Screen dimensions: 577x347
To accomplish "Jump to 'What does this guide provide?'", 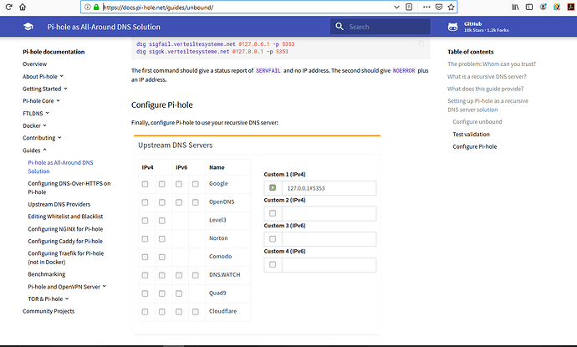I will point(485,89).
